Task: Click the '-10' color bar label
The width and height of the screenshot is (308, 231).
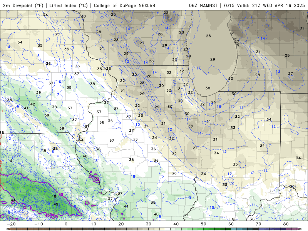Action: click(x=38, y=224)
